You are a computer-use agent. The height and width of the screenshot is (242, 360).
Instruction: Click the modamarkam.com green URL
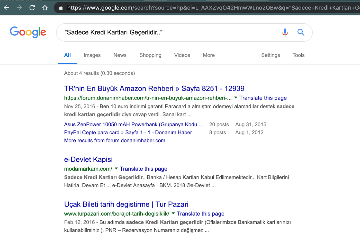click(x=88, y=169)
